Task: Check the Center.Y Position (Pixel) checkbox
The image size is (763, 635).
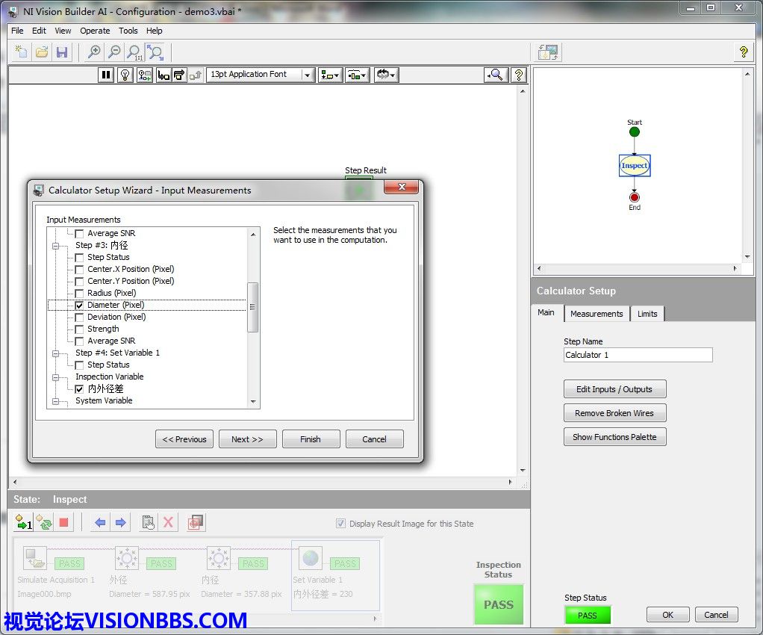Action: tap(79, 282)
